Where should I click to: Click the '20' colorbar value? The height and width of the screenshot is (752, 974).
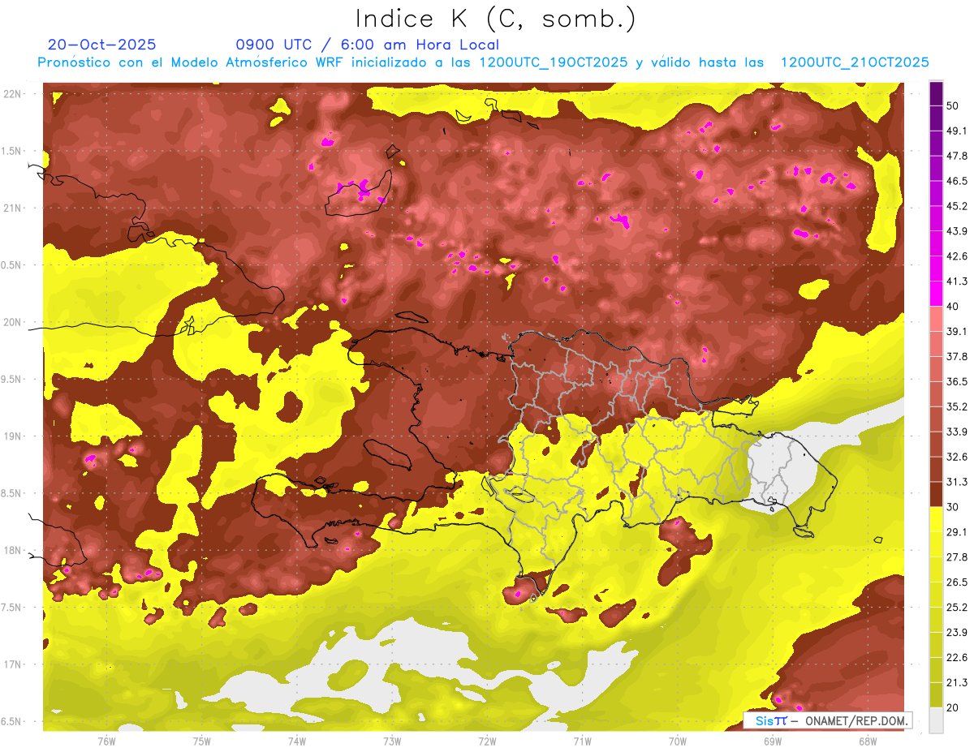coord(953,708)
